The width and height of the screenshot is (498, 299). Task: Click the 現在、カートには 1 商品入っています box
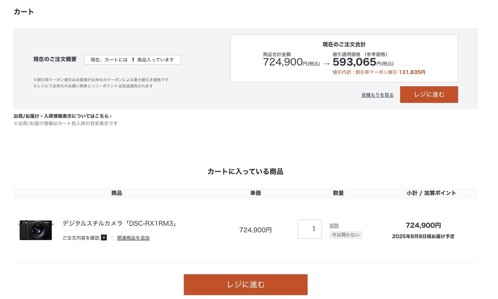tap(132, 60)
